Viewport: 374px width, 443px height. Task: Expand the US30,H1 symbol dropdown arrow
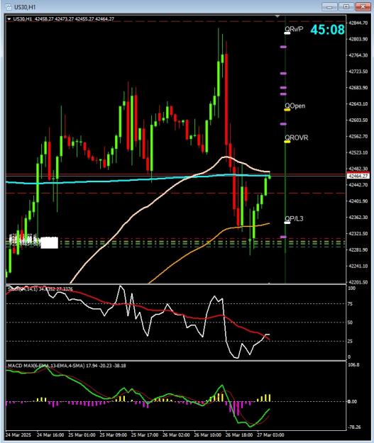click(9, 19)
